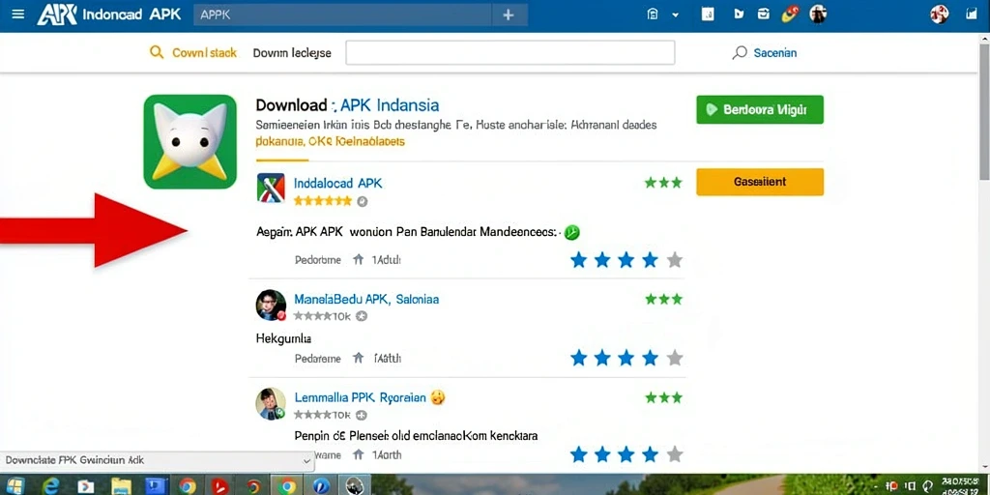990x495 pixels.
Task: Launch Internet Explorer from the taskbar
Action: coord(50,485)
